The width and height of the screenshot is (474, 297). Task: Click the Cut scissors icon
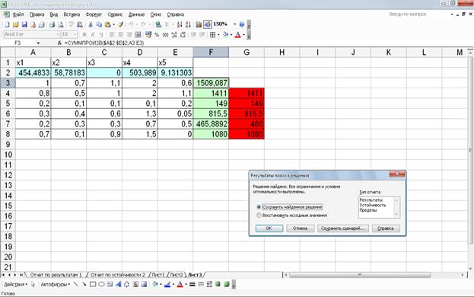(x=91, y=24)
